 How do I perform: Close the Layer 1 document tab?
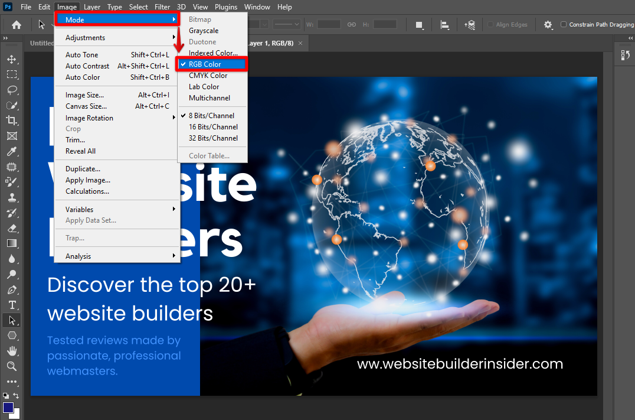point(300,43)
